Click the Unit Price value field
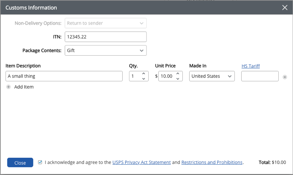This screenshot has width=293, height=175. [167, 76]
